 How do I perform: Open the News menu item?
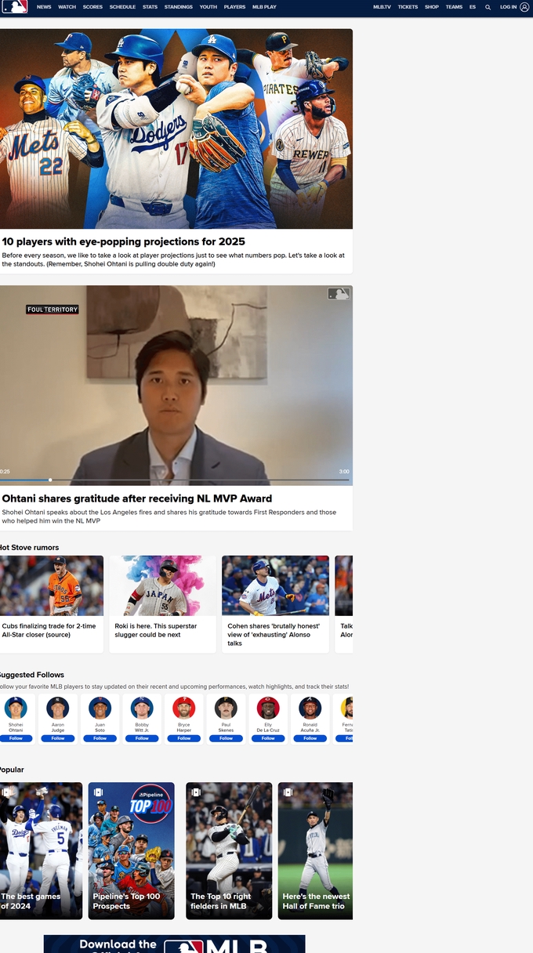tap(44, 7)
